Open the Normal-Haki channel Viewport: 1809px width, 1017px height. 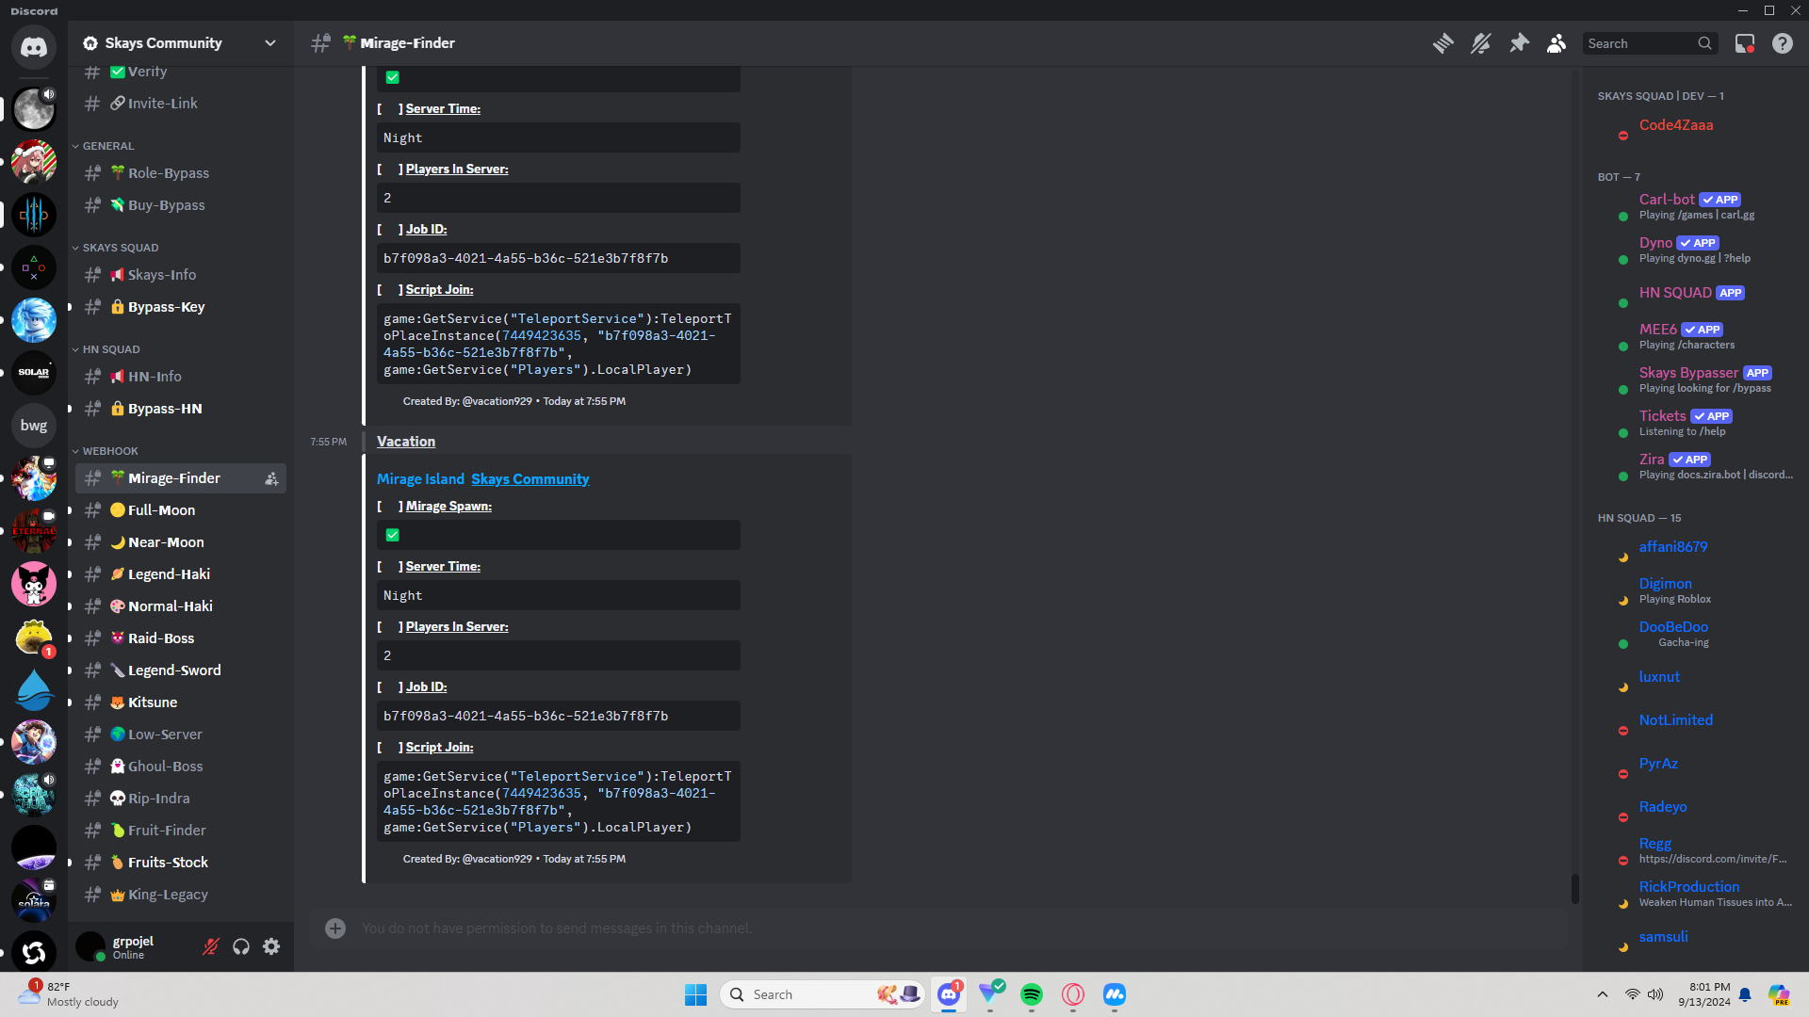tap(181, 606)
